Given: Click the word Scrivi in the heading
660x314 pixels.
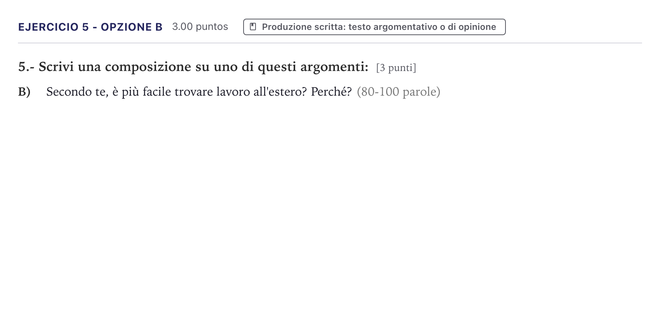Looking at the screenshot, I should point(56,67).
